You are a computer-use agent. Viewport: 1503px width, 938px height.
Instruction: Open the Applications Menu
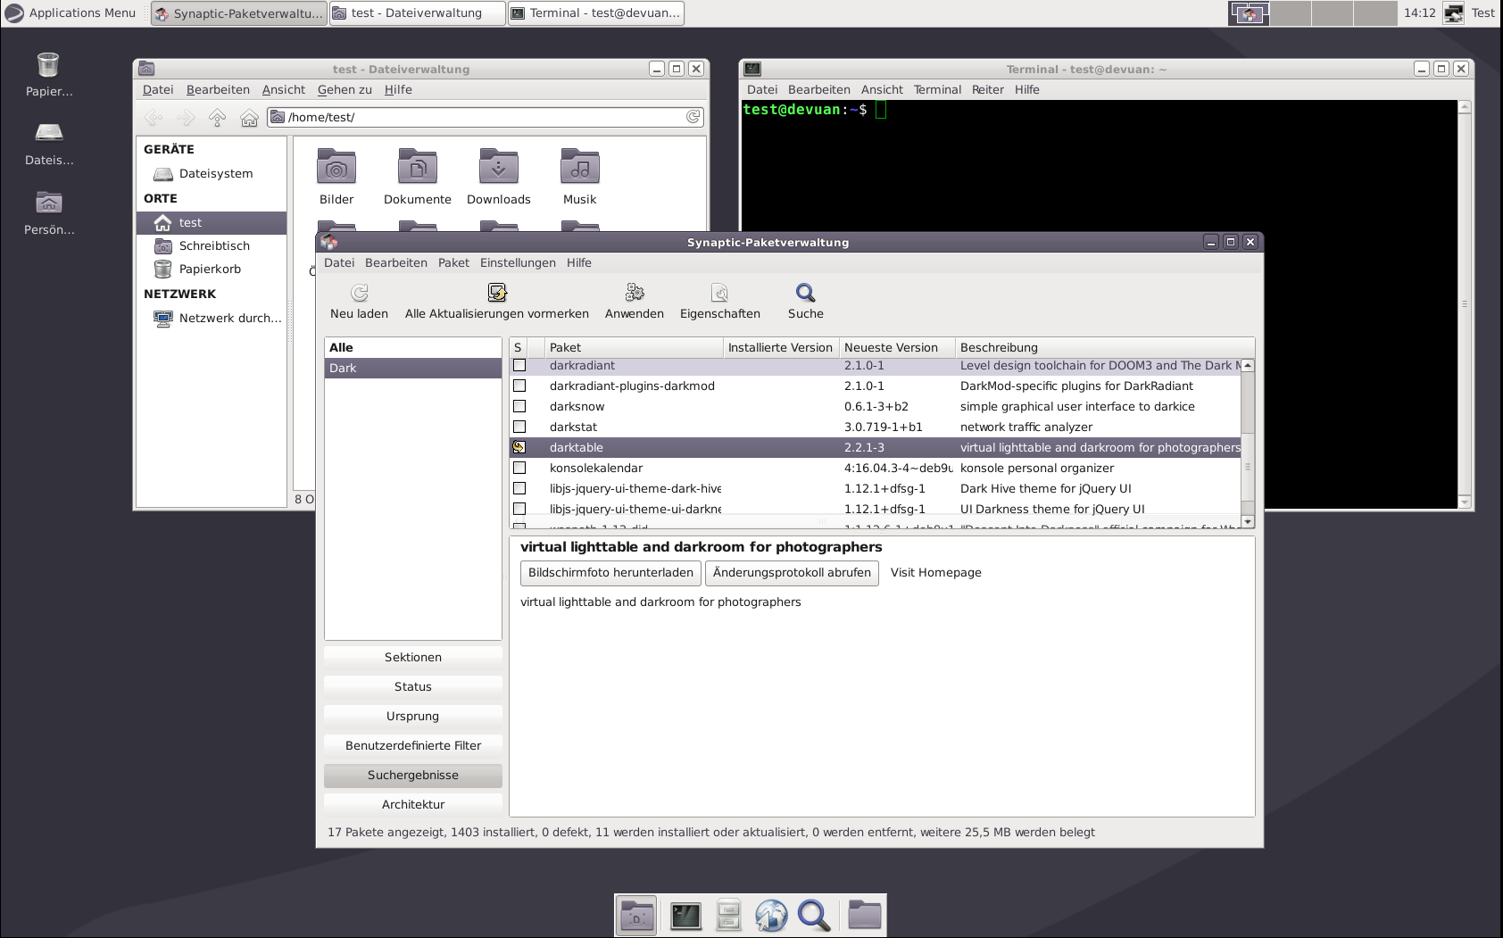(71, 12)
